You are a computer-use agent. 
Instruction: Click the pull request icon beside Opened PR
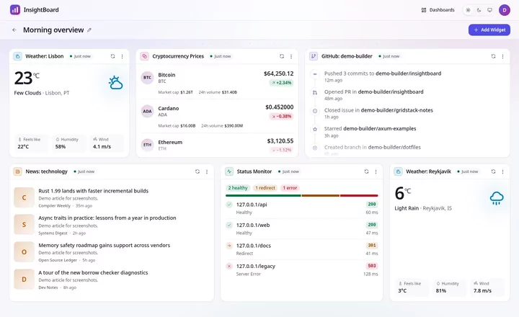(x=315, y=93)
